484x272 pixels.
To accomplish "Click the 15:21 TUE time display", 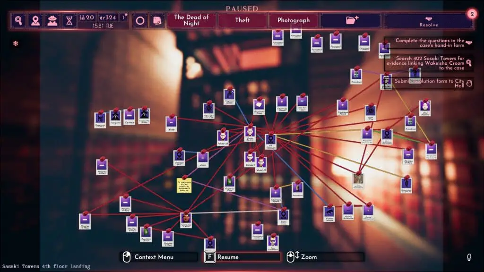I will [x=103, y=25].
